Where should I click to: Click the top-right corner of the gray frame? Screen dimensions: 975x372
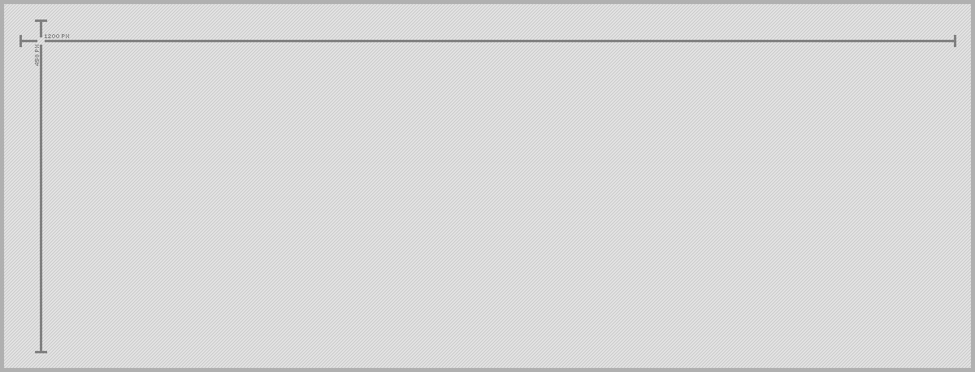[x=973, y=2]
